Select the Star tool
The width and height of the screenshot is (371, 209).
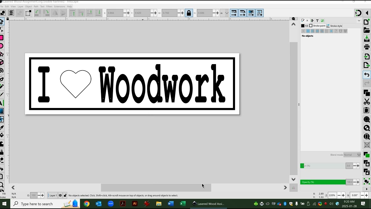click(2, 54)
